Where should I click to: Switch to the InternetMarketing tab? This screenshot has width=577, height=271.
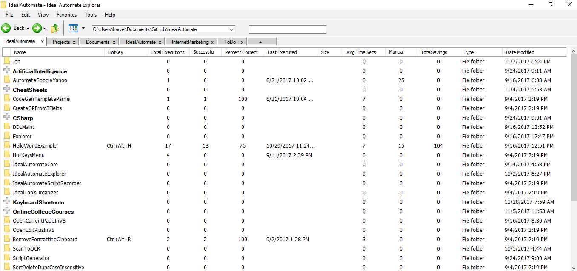coord(190,42)
